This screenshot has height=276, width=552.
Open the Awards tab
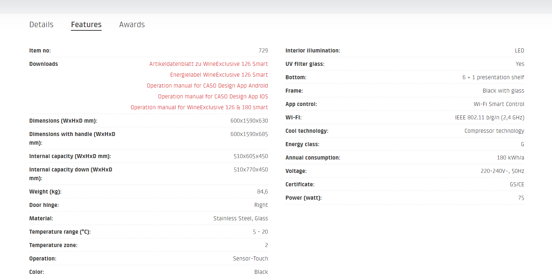point(132,25)
